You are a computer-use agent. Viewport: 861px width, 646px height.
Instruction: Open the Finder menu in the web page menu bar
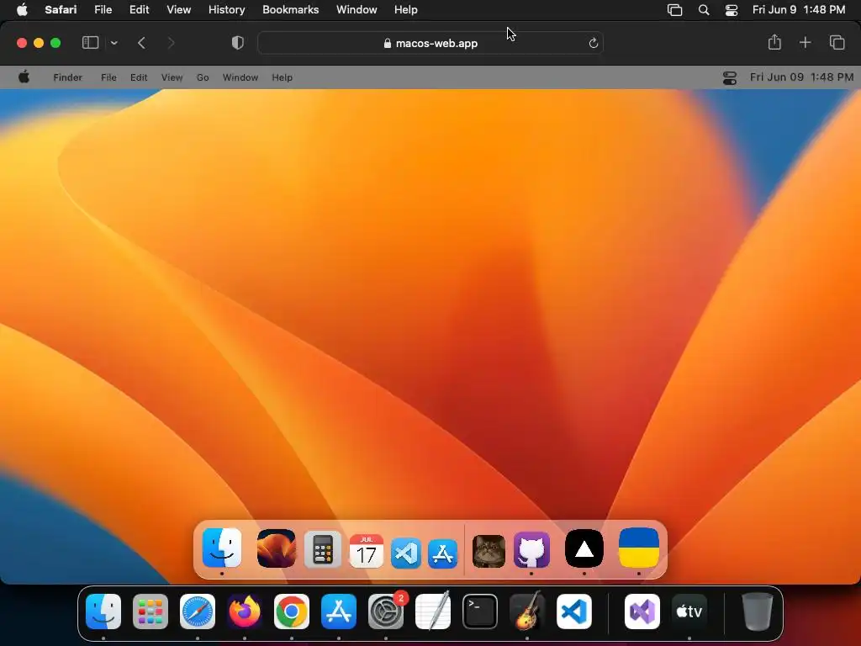click(67, 77)
